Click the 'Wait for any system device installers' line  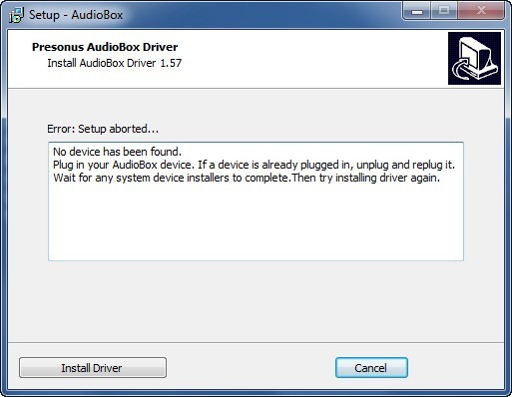(x=247, y=178)
